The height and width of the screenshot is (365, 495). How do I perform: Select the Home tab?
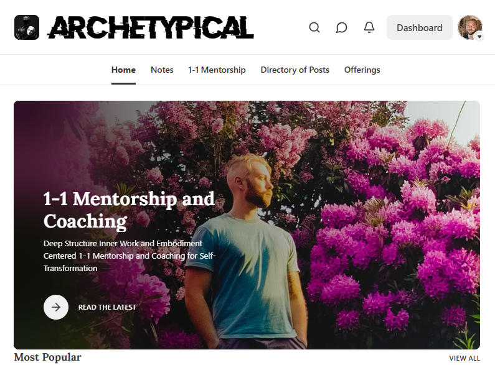coord(123,70)
